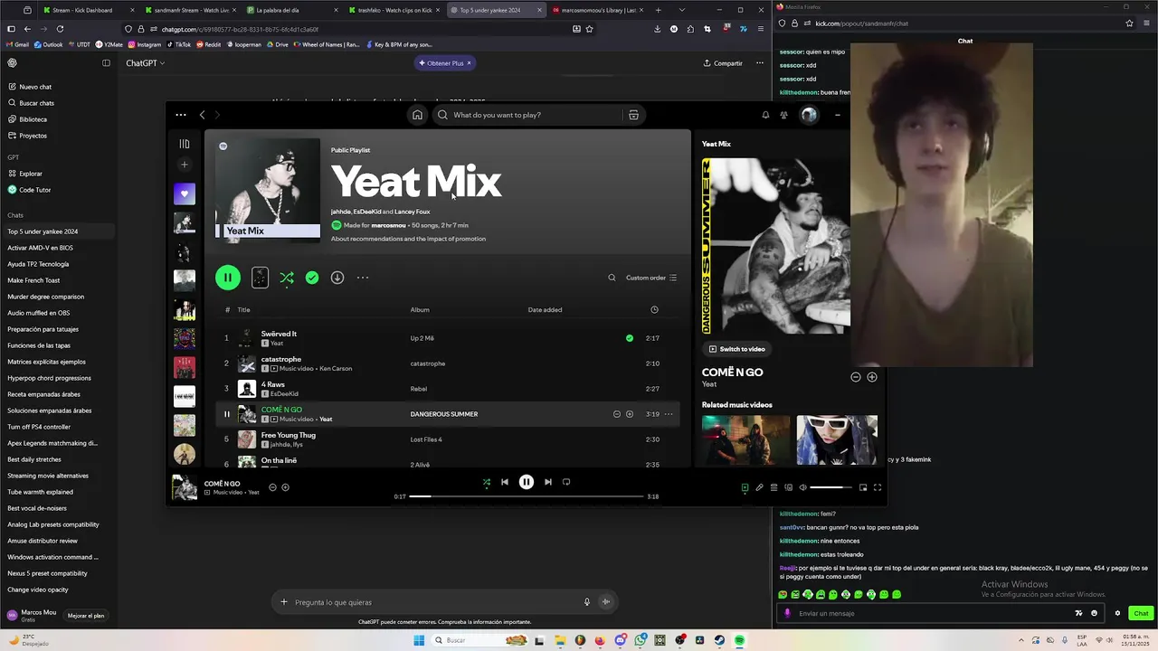This screenshot has width=1158, height=651.
Task: Select the Free Young Thug track
Action: coord(450,439)
